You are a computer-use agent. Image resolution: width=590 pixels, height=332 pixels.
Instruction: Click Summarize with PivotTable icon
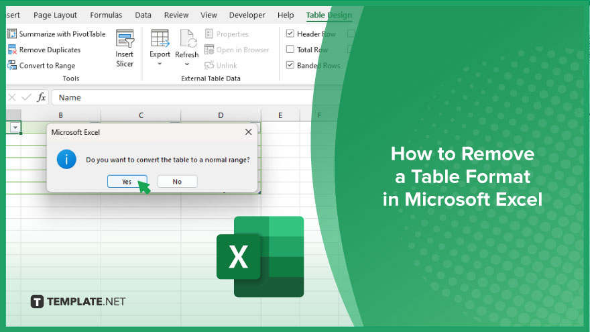coord(12,34)
